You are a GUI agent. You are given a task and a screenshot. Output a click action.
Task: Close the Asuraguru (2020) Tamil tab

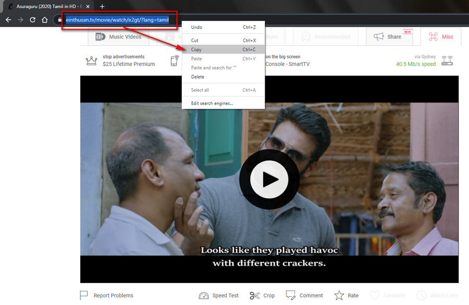tap(88, 6)
